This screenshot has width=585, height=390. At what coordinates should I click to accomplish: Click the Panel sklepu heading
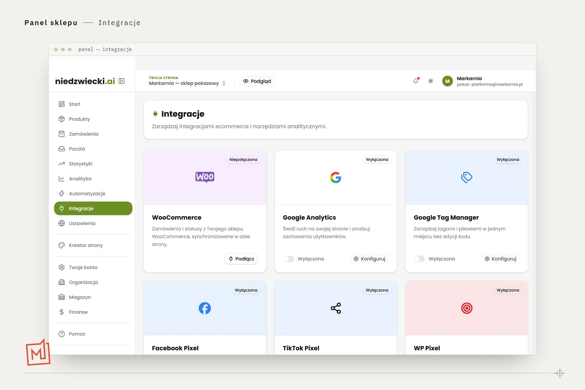point(51,23)
